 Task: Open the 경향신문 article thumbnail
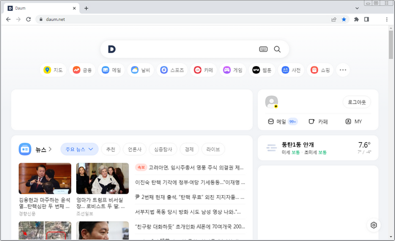pyautogui.click(x=45, y=178)
